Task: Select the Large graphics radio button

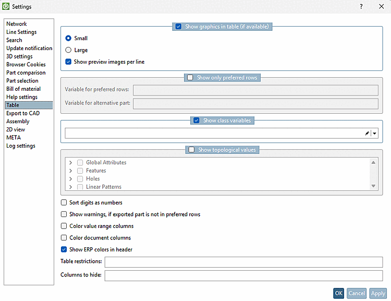Action: pyautogui.click(x=68, y=50)
